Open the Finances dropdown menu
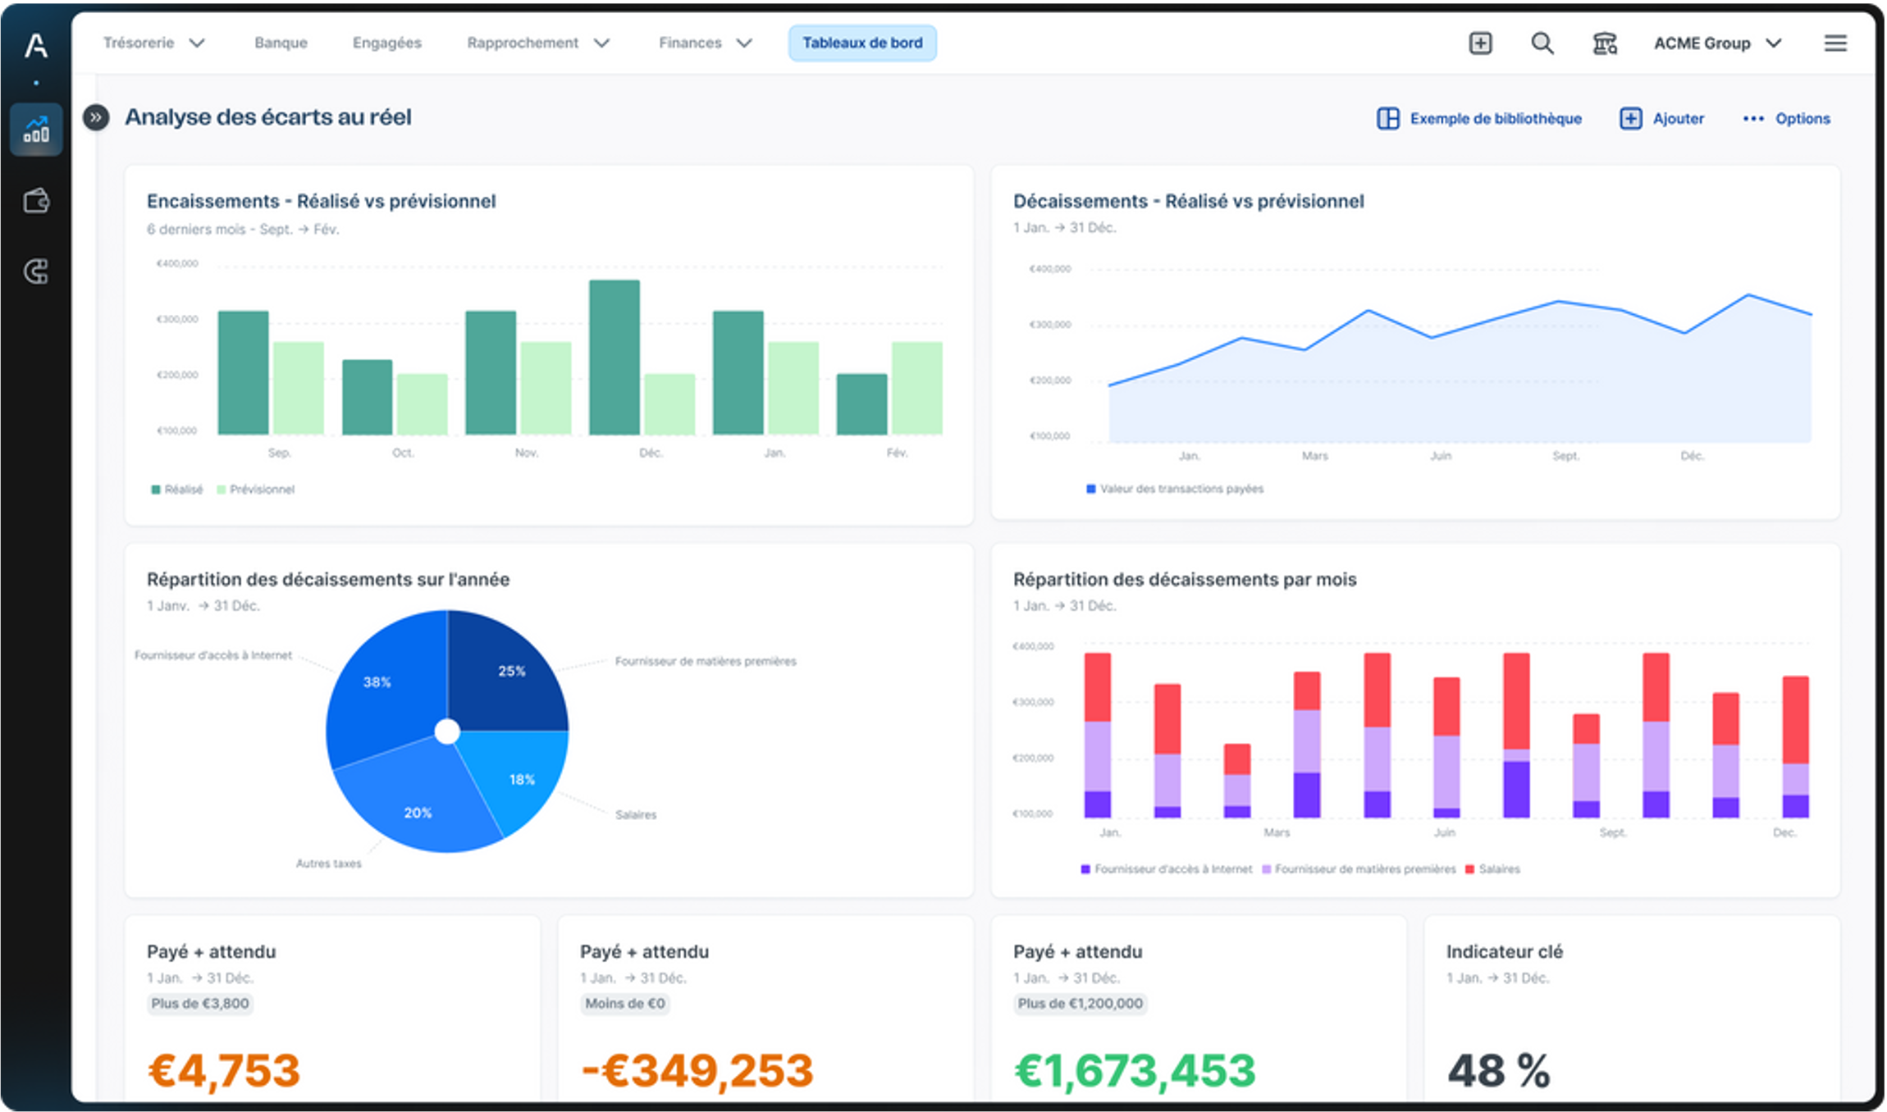This screenshot has height=1112, width=1887. (x=705, y=43)
